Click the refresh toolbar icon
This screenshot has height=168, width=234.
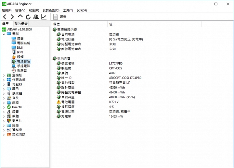pos(28,17)
